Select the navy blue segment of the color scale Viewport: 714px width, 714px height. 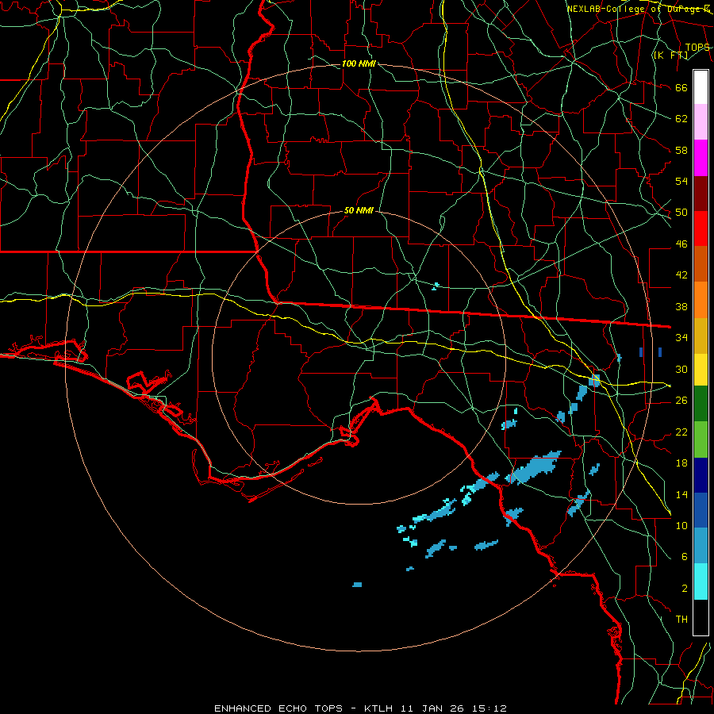(701, 475)
